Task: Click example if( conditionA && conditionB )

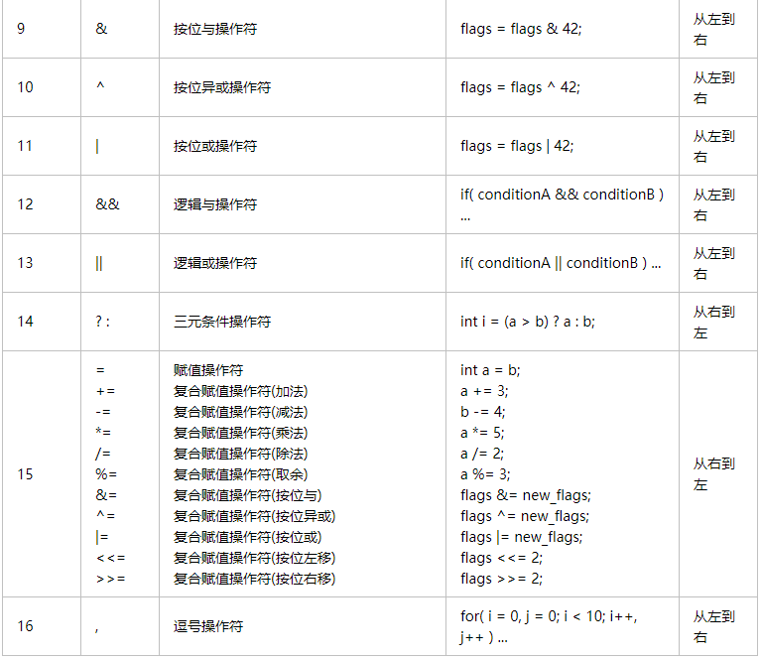Action: 562,195
